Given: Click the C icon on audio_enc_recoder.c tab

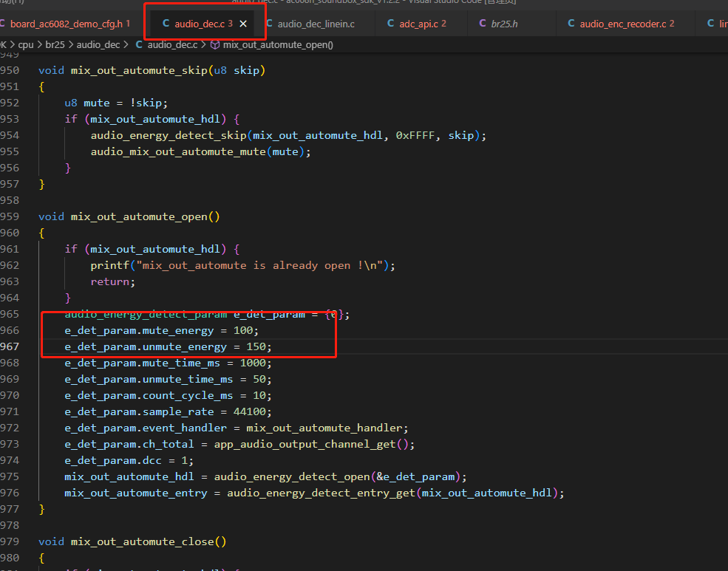Looking at the screenshot, I should (x=571, y=23).
